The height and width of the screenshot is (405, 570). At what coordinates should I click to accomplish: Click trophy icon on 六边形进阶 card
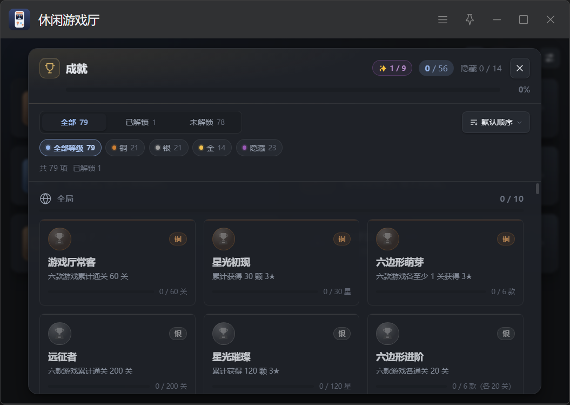click(387, 333)
